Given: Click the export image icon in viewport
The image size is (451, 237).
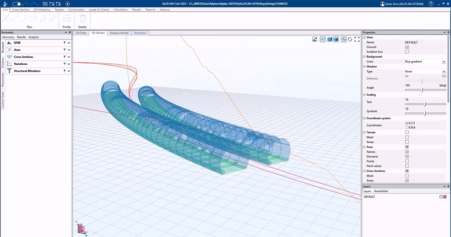Looking at the screenshot, I should coord(315,39).
